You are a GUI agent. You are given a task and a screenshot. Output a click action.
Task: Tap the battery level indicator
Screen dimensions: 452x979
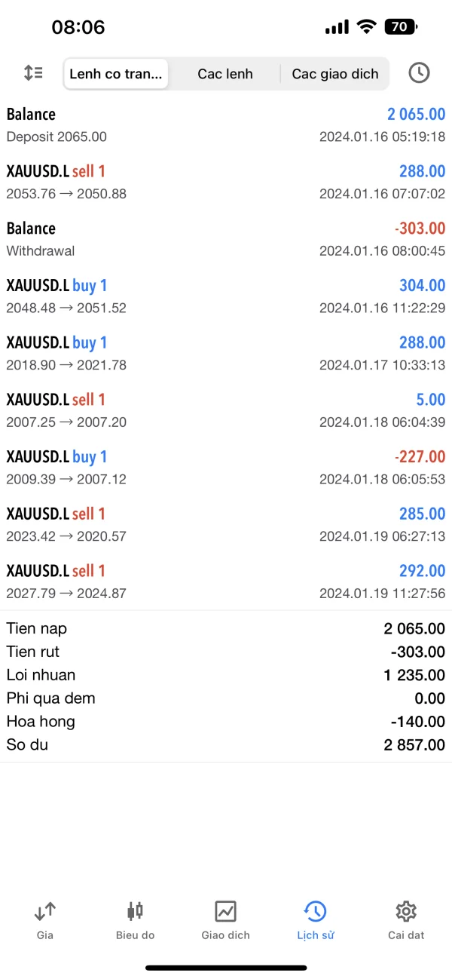tap(400, 27)
